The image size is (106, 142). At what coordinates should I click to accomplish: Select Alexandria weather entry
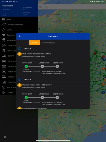tap(26, 14)
